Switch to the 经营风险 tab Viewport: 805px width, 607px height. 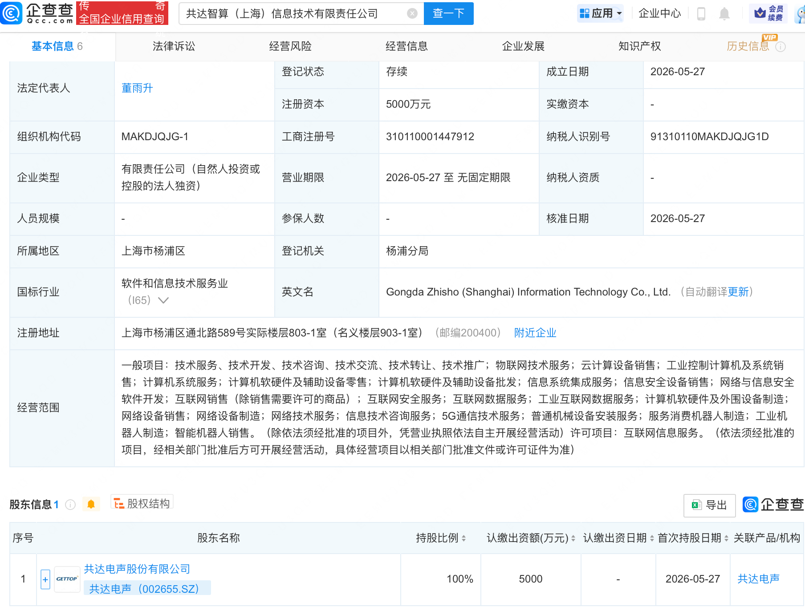click(x=290, y=46)
